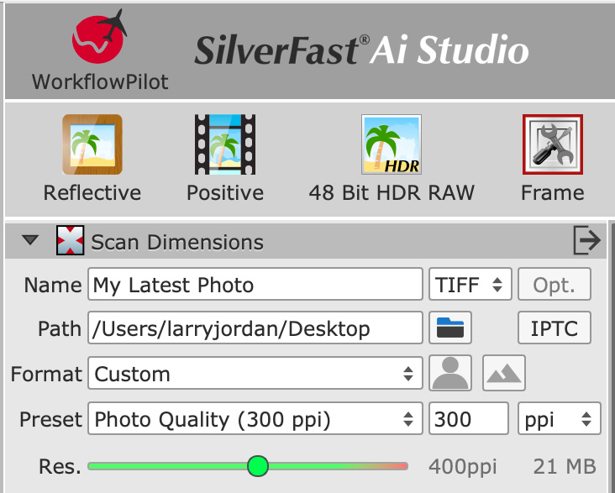Click the green Res. slider handle
Screen dimensions: 615x493
coord(258,466)
